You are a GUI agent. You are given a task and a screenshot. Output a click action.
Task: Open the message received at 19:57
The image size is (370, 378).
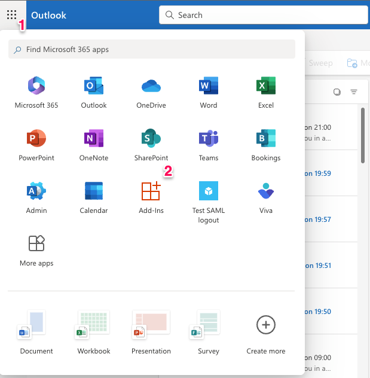click(x=331, y=219)
